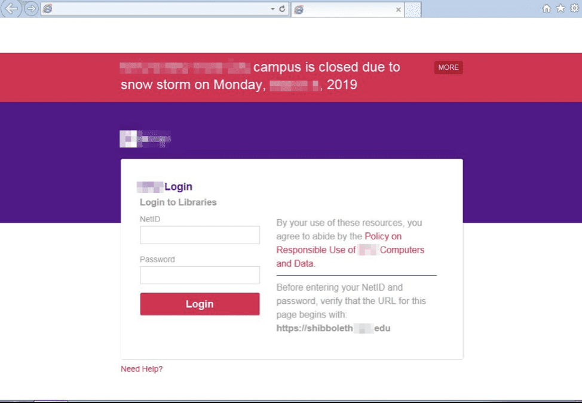Open a new tab button
This screenshot has width=582, height=403.
413,10
